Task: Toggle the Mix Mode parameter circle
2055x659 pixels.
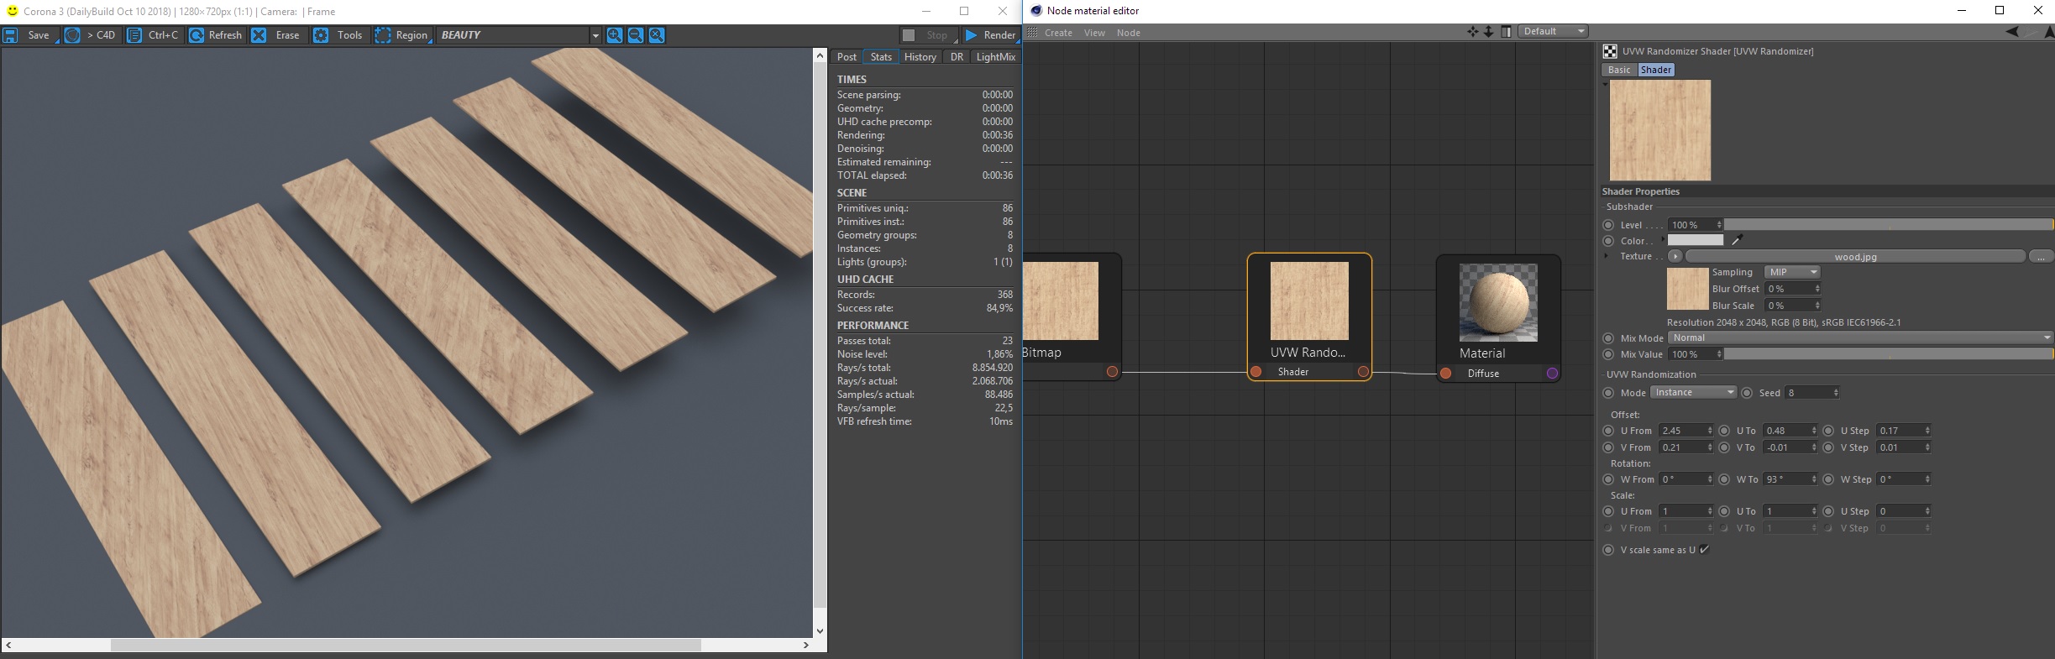Action: (x=1608, y=338)
